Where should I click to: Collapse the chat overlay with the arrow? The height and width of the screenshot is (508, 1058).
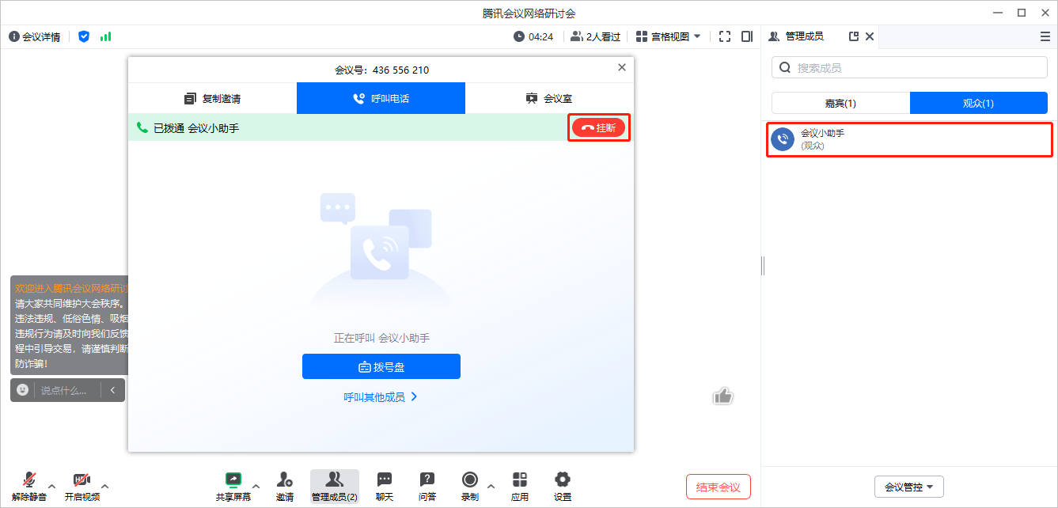(113, 390)
